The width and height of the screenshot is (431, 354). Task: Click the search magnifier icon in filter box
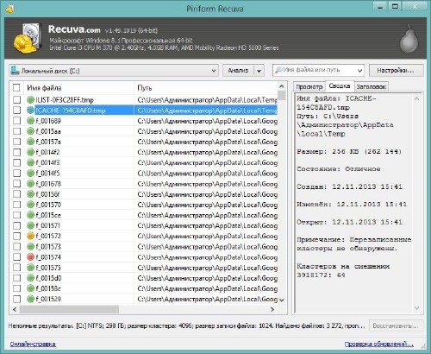tap(278, 70)
